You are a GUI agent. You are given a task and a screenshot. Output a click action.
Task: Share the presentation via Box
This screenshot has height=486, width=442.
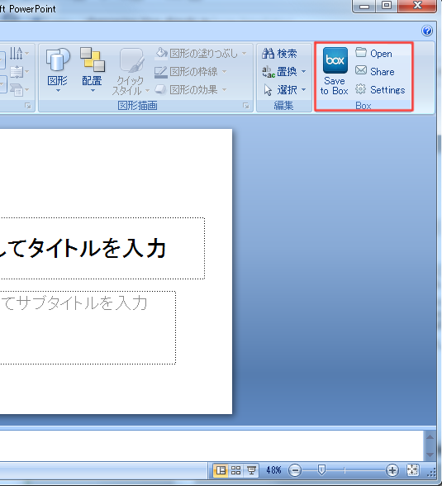[x=375, y=72]
